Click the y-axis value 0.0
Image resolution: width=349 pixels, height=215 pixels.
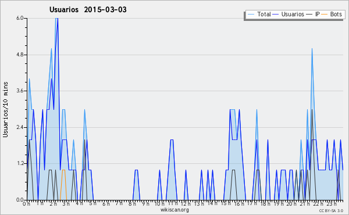coord(20,200)
